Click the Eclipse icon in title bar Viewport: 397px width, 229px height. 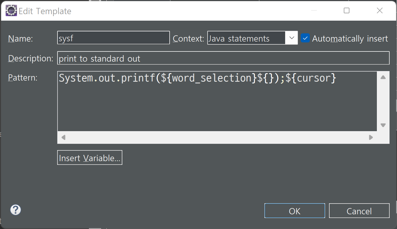[x=11, y=11]
